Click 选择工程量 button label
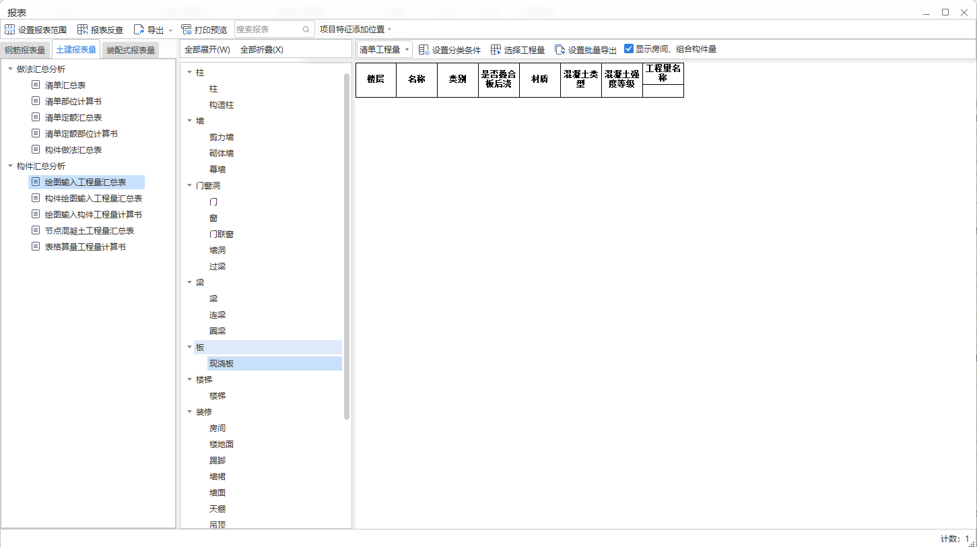977x547 pixels. point(525,50)
